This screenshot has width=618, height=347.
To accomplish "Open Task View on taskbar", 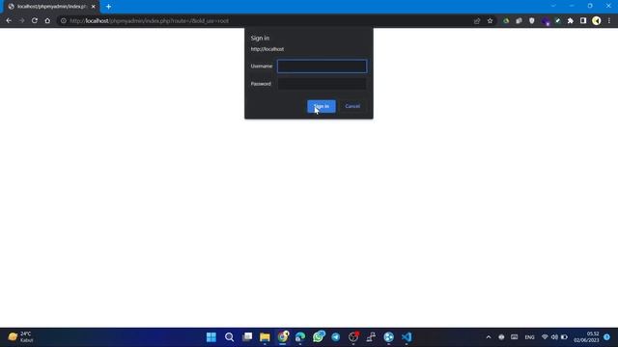I will 247,337.
